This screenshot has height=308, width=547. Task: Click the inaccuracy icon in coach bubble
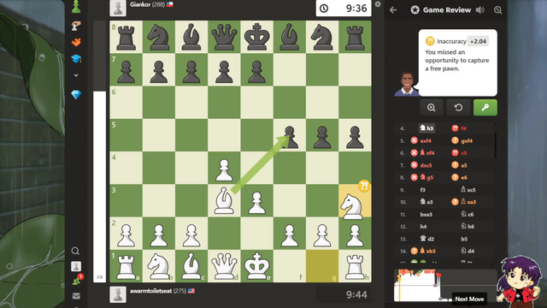(430, 41)
